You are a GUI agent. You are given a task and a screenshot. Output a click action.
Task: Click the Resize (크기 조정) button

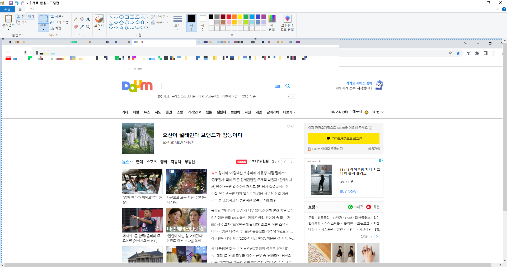pyautogui.click(x=59, y=22)
